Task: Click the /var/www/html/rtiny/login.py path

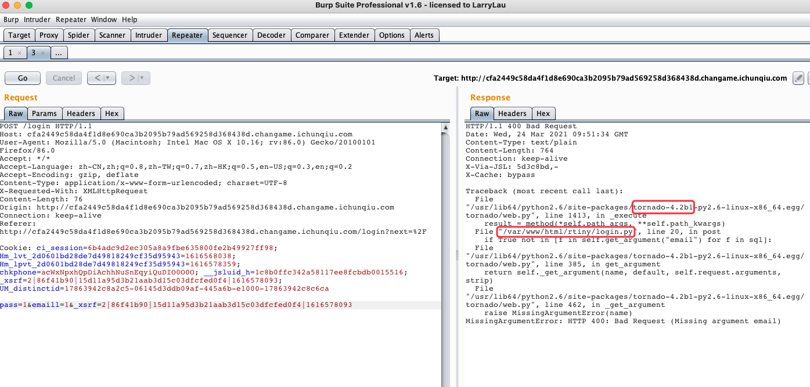Action: tap(566, 232)
